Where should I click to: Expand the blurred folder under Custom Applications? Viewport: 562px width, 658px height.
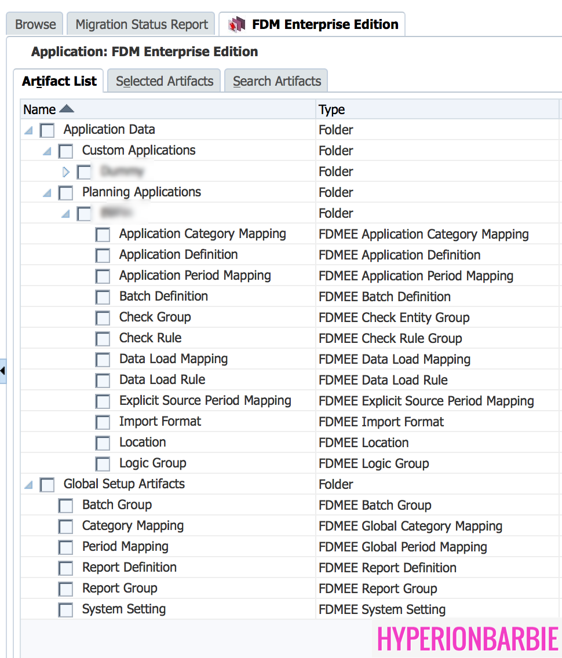click(65, 172)
